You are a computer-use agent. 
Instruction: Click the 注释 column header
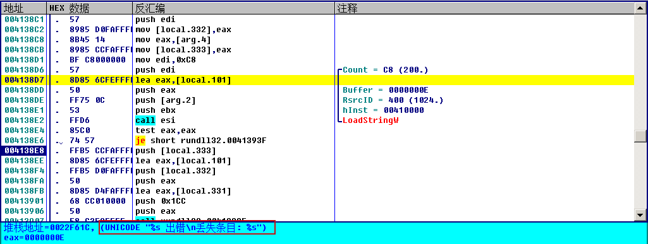click(x=485, y=8)
